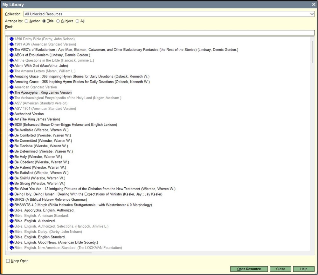Select All the Questions in the Bible
This screenshot has width=318, height=275.
click(54, 60)
